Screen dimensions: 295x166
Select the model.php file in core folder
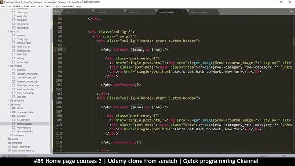point(22,62)
